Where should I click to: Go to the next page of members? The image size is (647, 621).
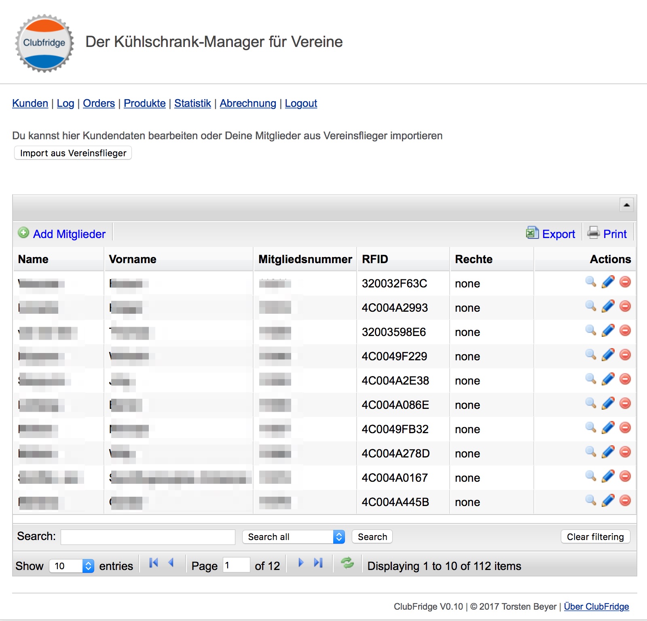(300, 563)
